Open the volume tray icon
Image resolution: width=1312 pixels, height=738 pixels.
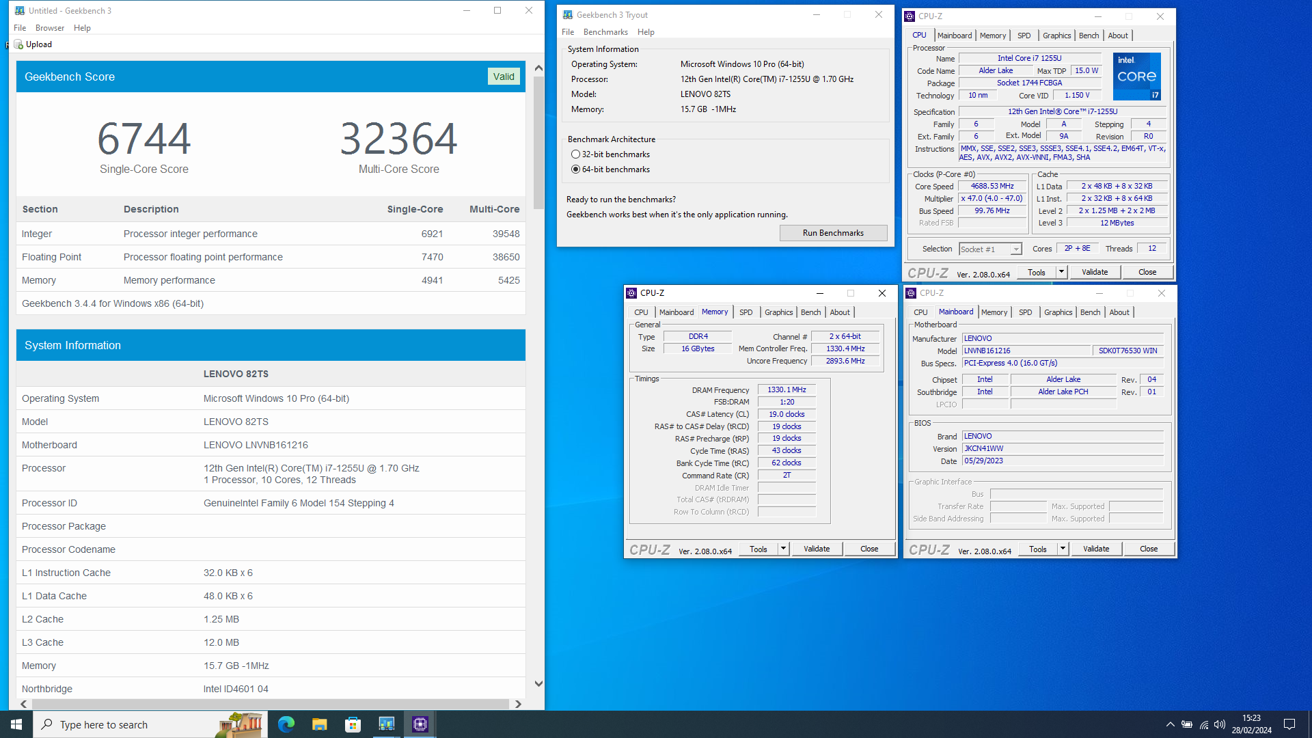click(1220, 724)
